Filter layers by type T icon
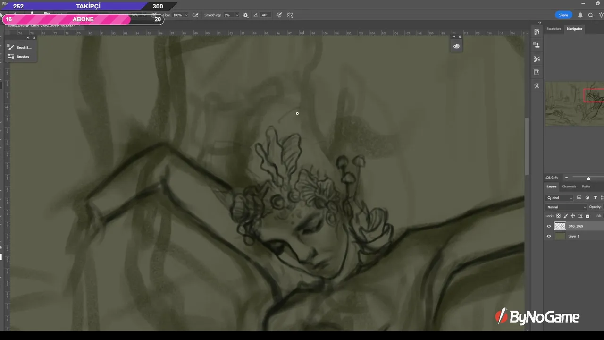This screenshot has width=604, height=340. click(x=595, y=198)
